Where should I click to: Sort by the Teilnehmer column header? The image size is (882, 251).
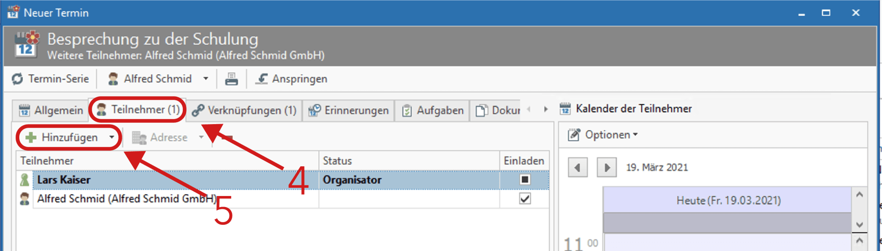coord(168,161)
